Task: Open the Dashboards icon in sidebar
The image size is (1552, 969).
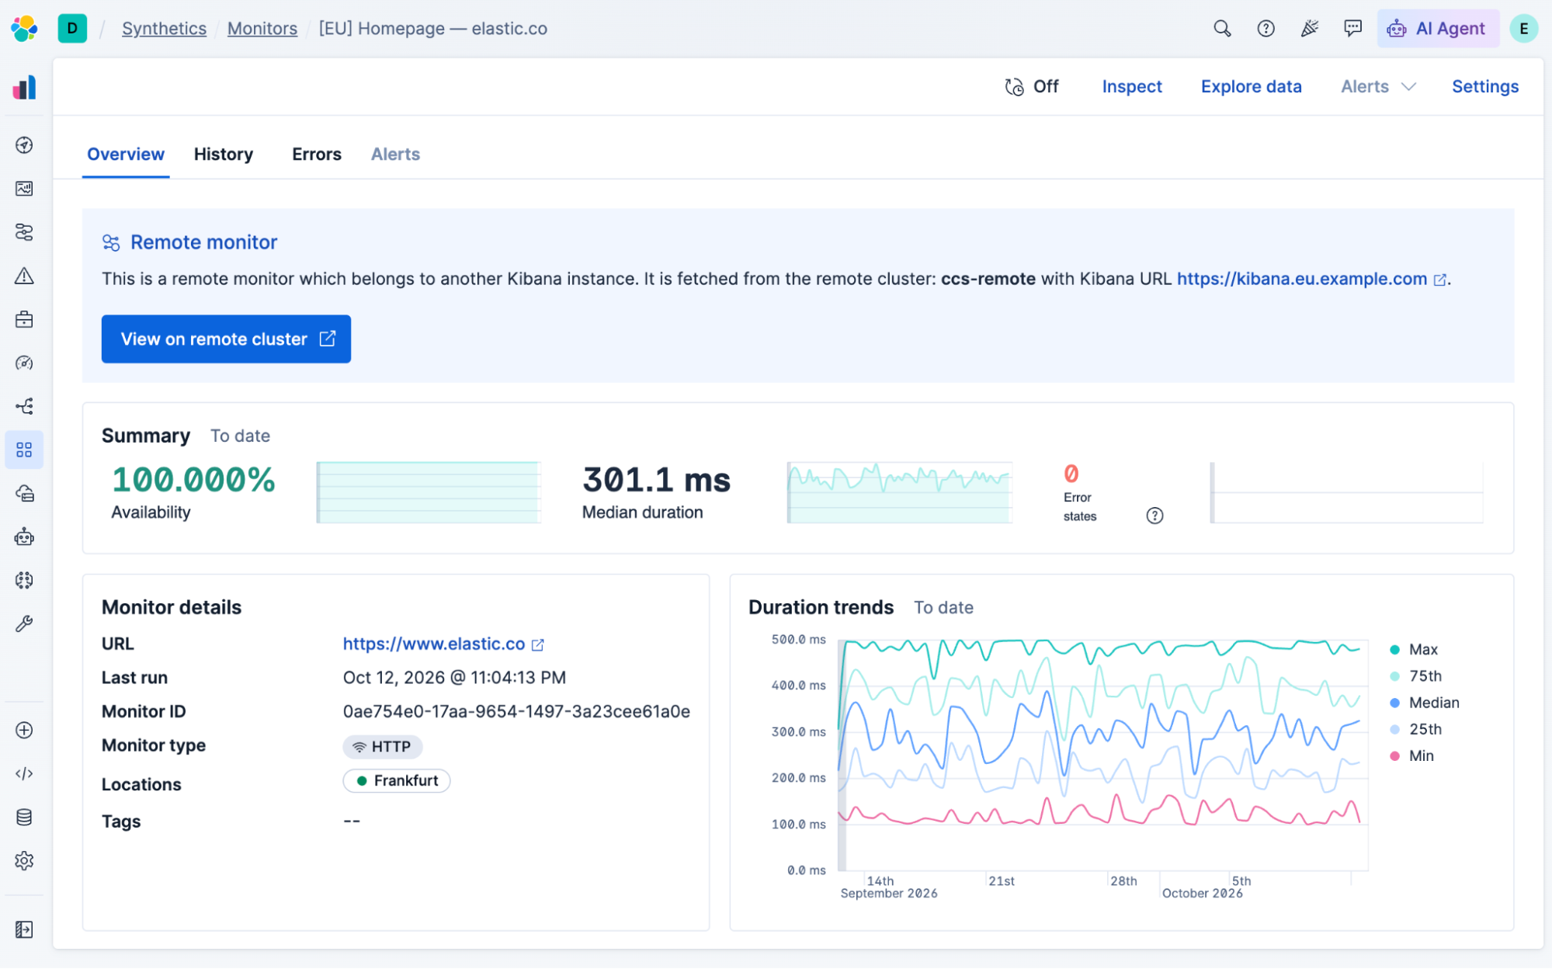Action: coord(24,189)
